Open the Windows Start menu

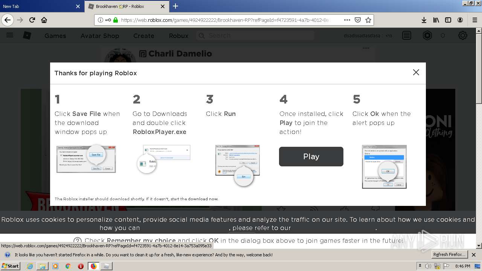pos(11,266)
